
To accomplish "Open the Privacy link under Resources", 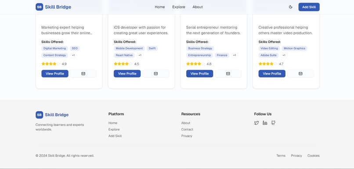I will 187,136.
